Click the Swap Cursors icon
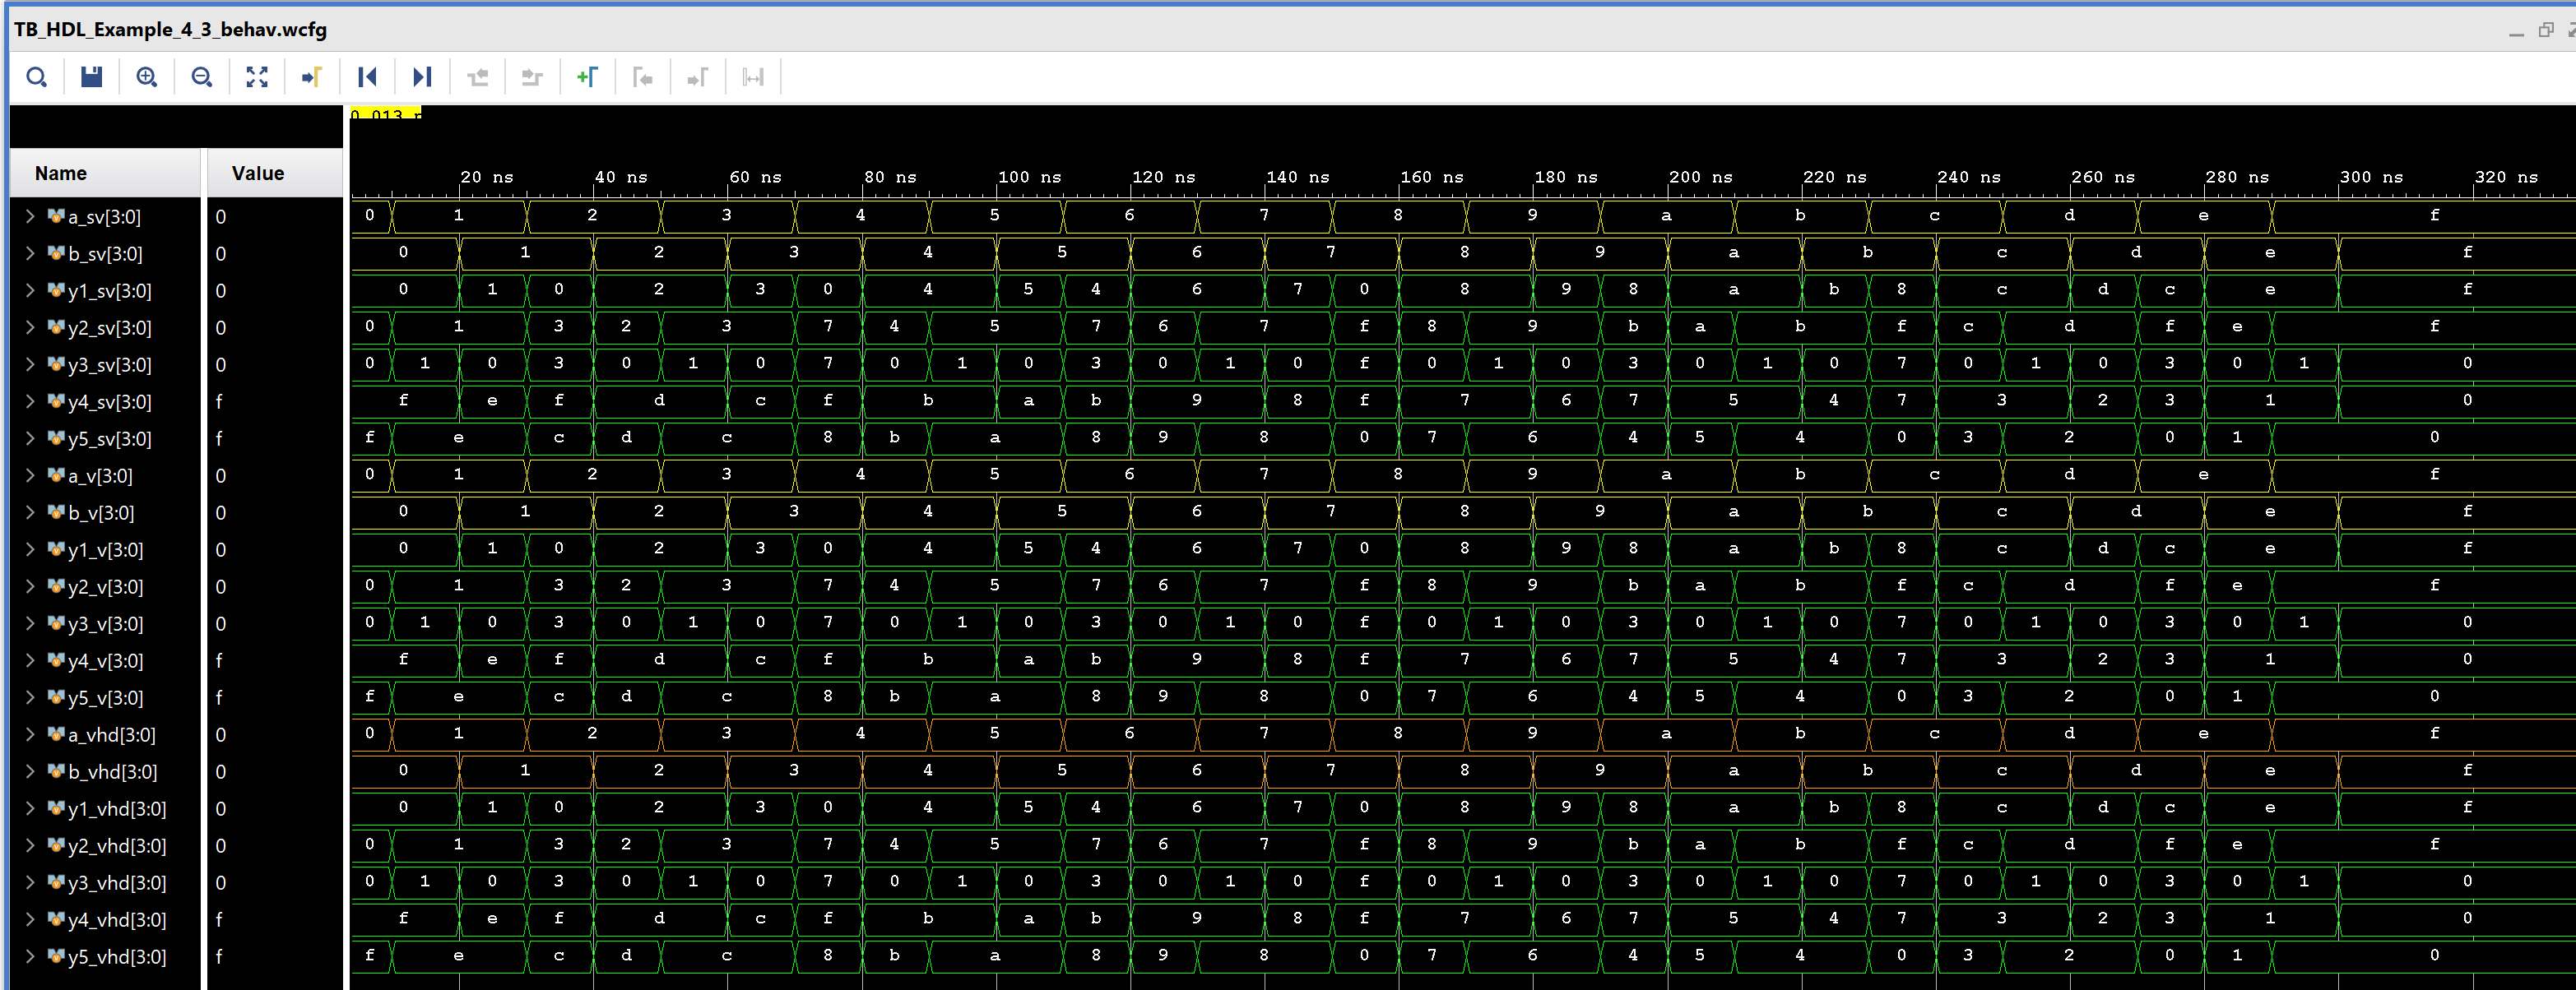The height and width of the screenshot is (990, 2576). coord(753,77)
